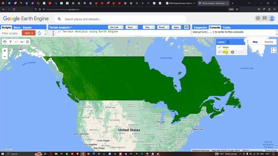The width and height of the screenshot is (278, 156).
Task: Toggle visibility of slope layer
Action: (219, 47)
